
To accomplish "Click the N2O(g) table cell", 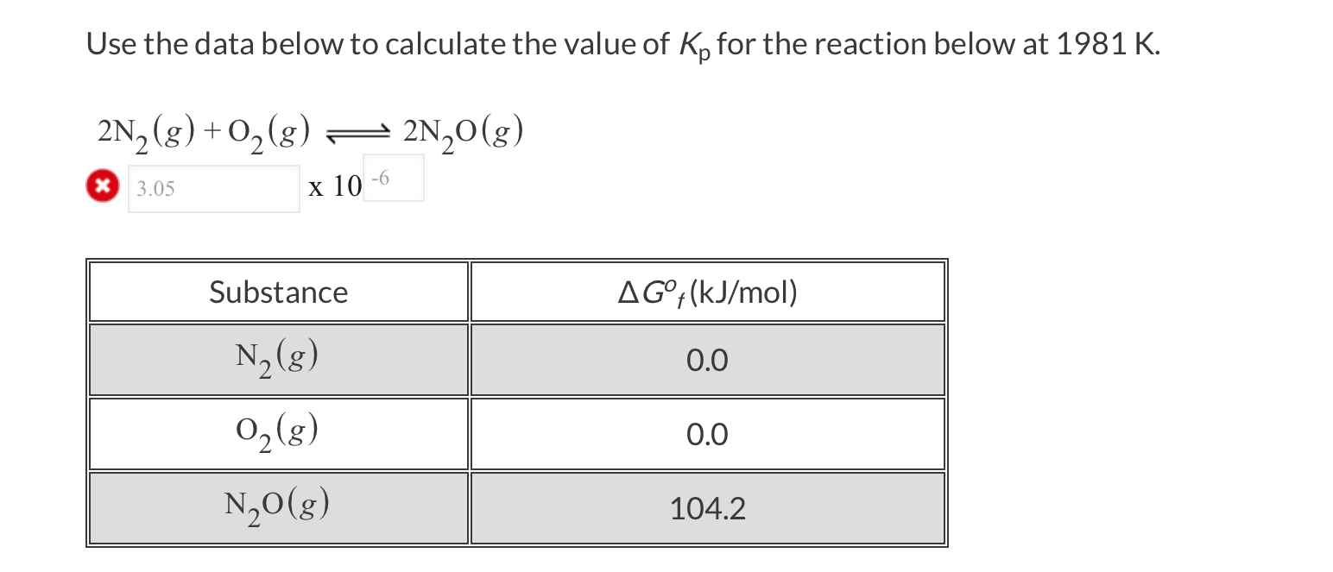I will click(x=277, y=507).
